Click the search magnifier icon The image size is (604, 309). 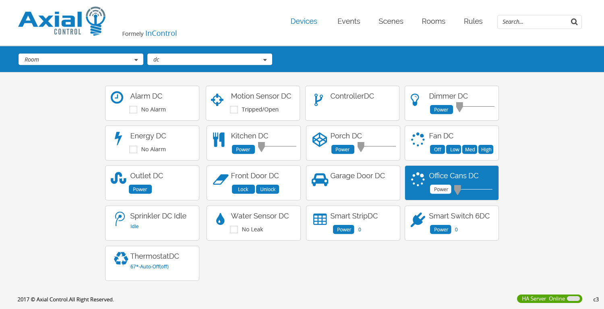tap(574, 22)
